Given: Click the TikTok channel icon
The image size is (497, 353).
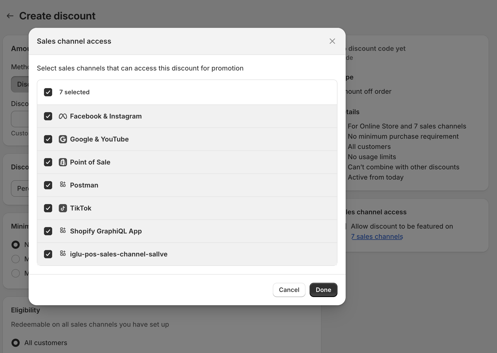Looking at the screenshot, I should coord(63,208).
